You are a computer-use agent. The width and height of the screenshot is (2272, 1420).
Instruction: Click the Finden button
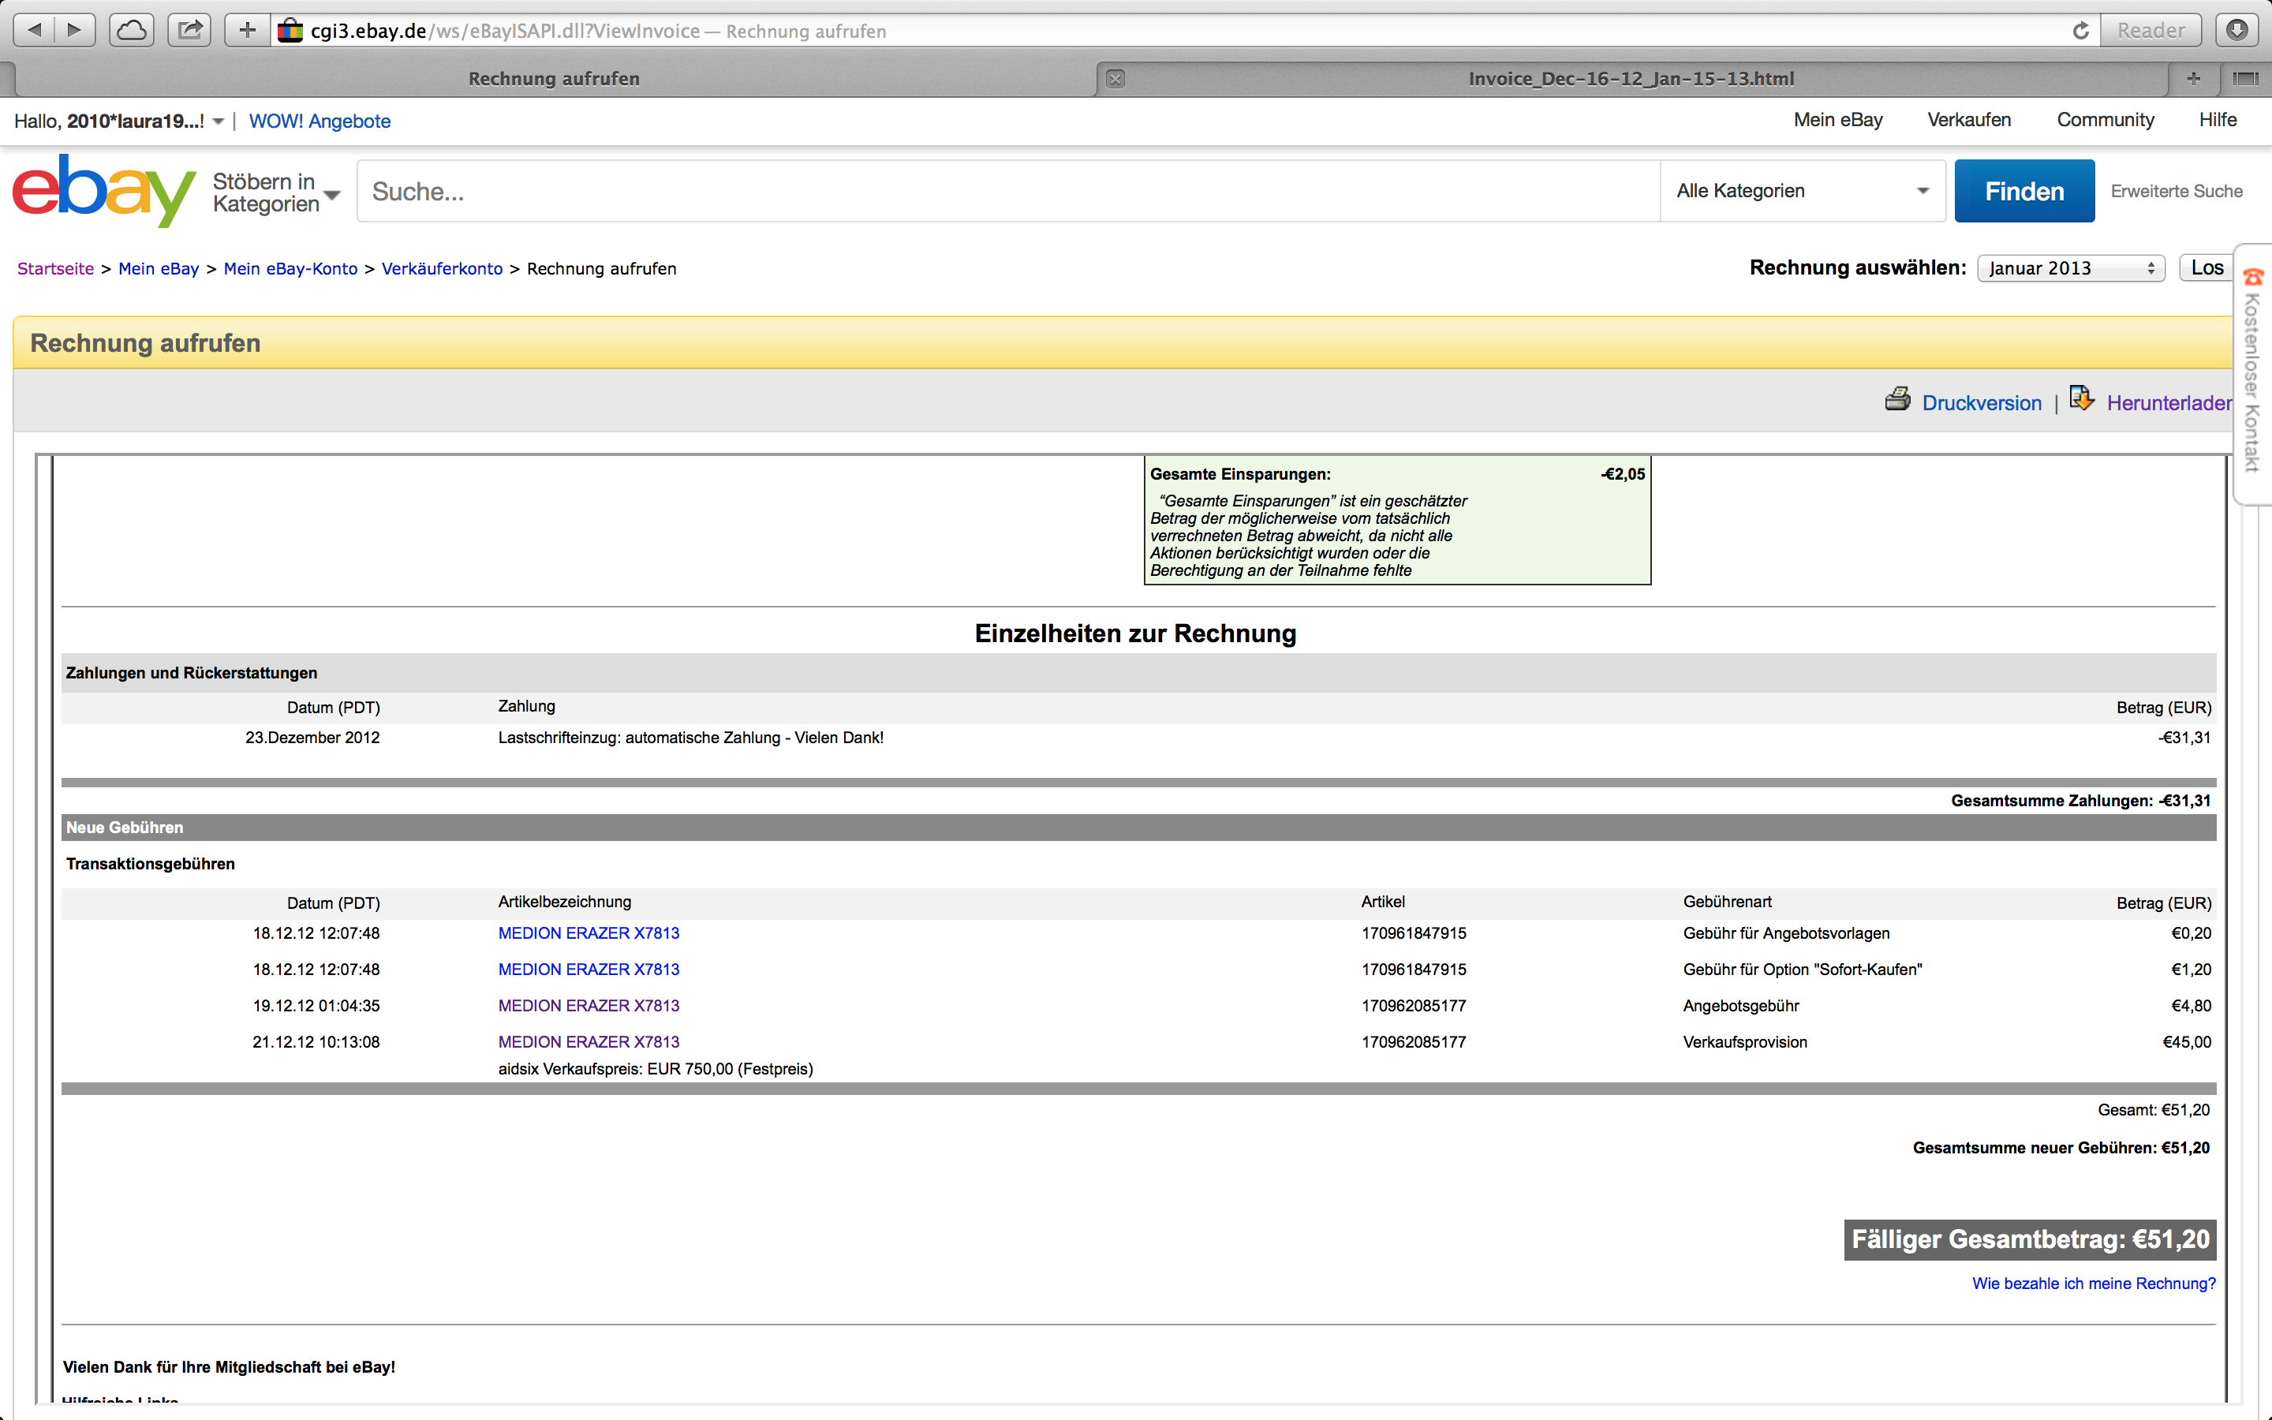tap(2024, 191)
